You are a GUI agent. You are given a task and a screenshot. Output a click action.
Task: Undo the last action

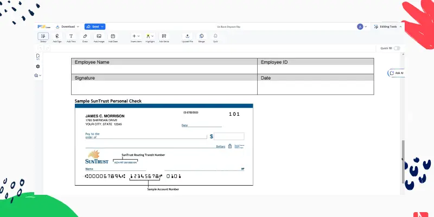(x=41, y=48)
